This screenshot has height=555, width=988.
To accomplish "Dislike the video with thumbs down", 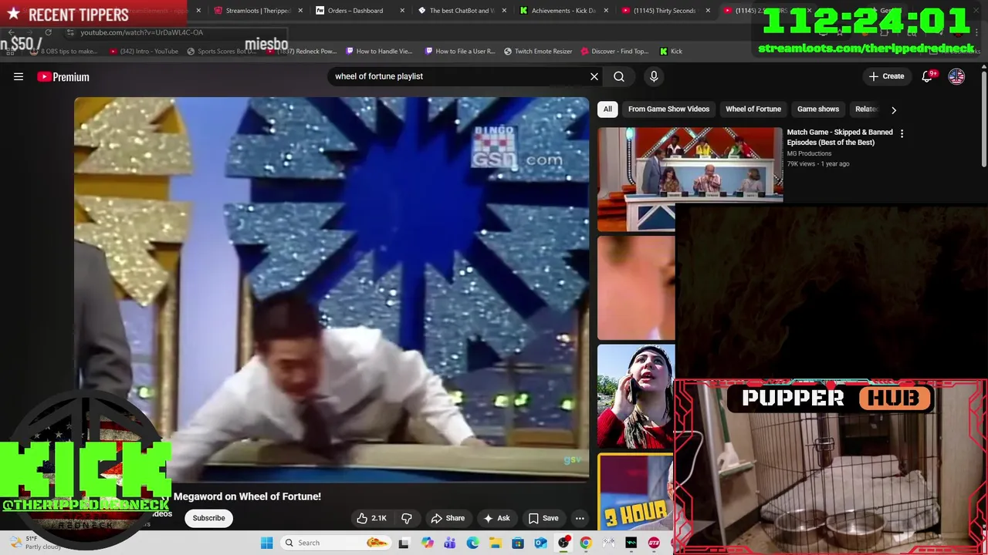I will pos(407,518).
